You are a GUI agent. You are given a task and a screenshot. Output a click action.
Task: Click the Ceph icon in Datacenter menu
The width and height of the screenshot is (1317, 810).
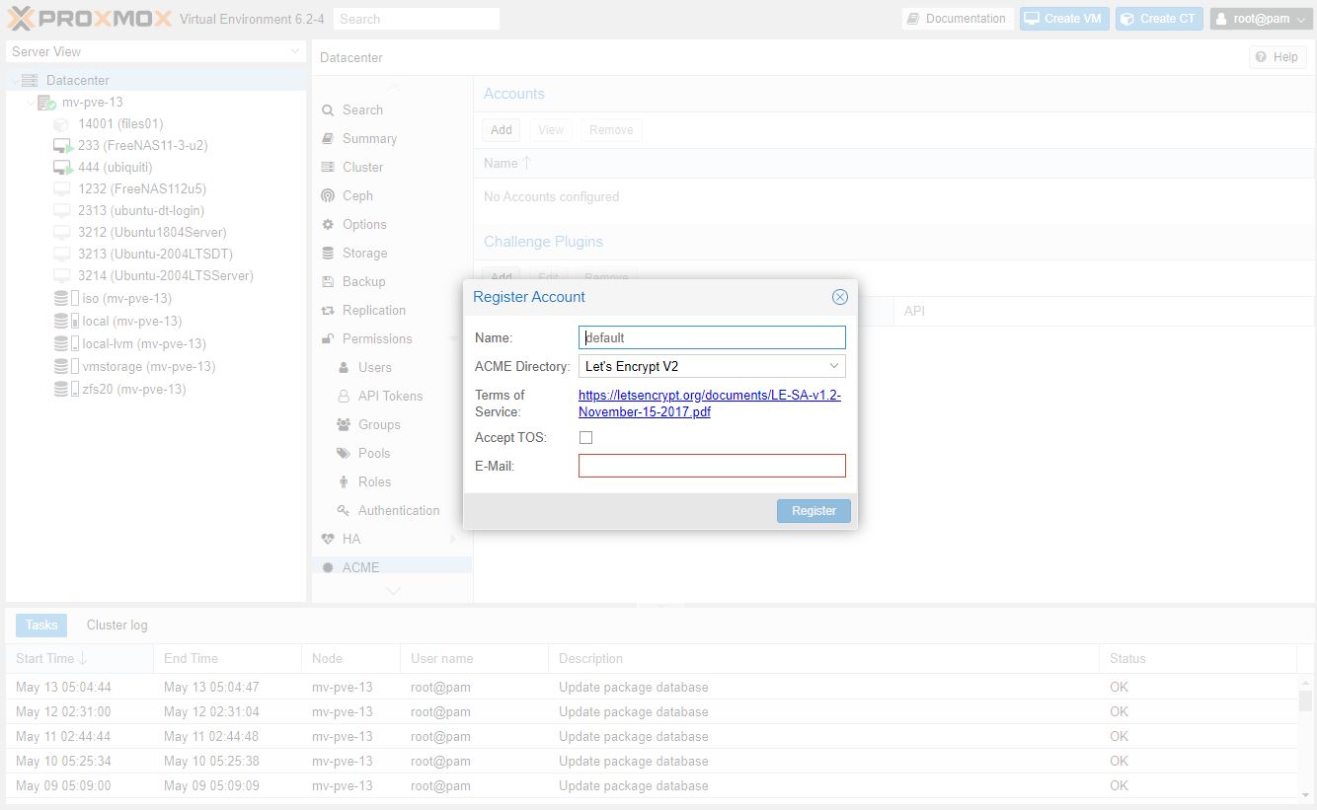(x=328, y=196)
